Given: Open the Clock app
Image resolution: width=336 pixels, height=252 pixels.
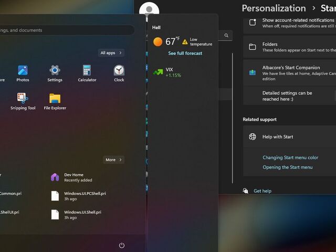Looking at the screenshot, I should [x=119, y=70].
